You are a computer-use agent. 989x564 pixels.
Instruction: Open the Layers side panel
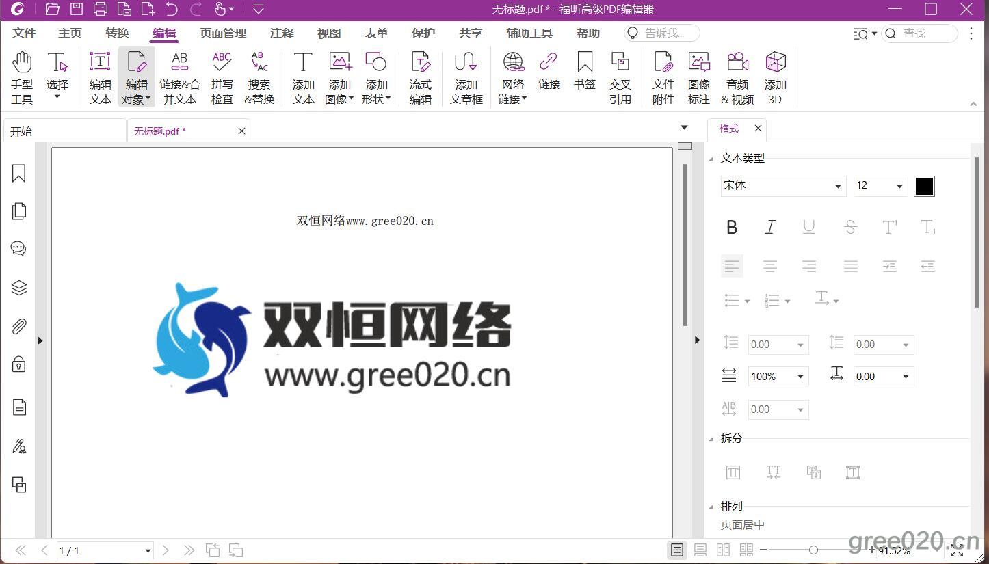[x=19, y=288]
